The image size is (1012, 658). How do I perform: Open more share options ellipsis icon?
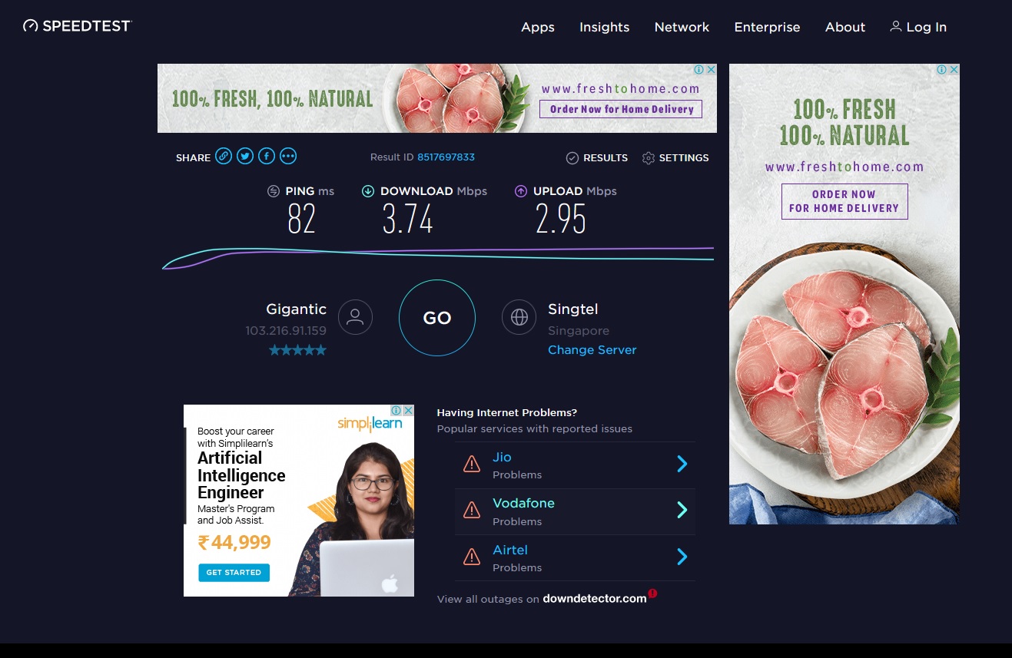pyautogui.click(x=288, y=157)
